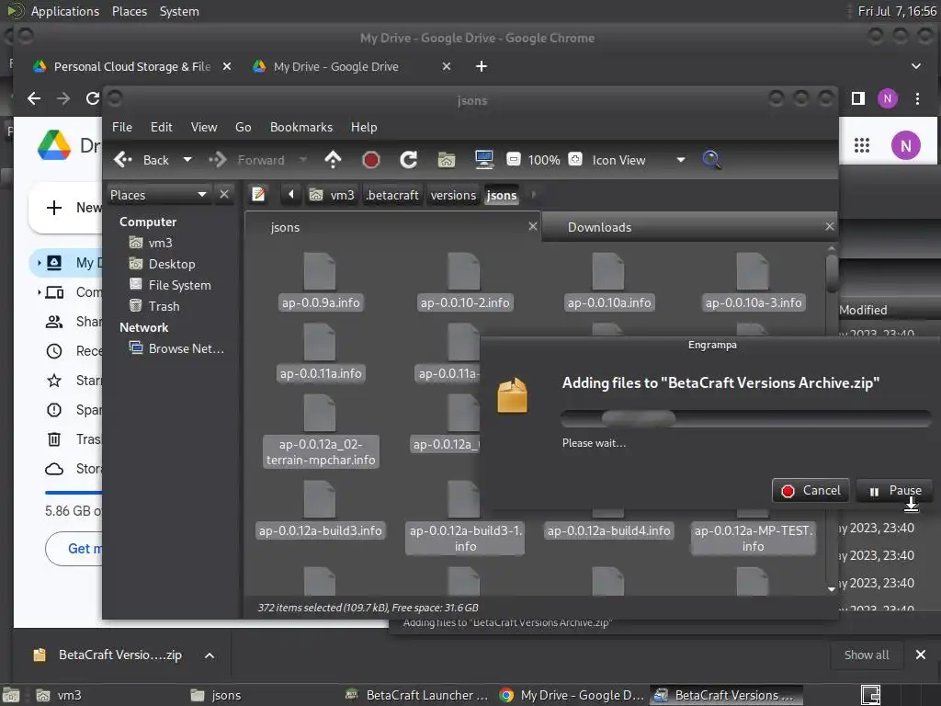Open new Chrome tab
Viewport: 941px width, 706px height.
[x=482, y=66]
